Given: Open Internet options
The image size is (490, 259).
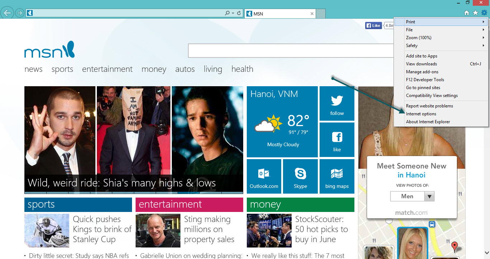Looking at the screenshot, I should [x=441, y=114].
